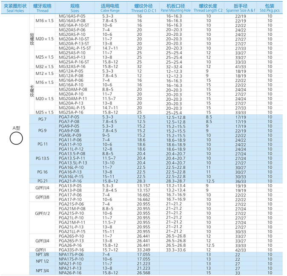Select part number MG25AS-P-10
Viewport: 287px width, 276px height.
pyautogui.click(x=72, y=53)
